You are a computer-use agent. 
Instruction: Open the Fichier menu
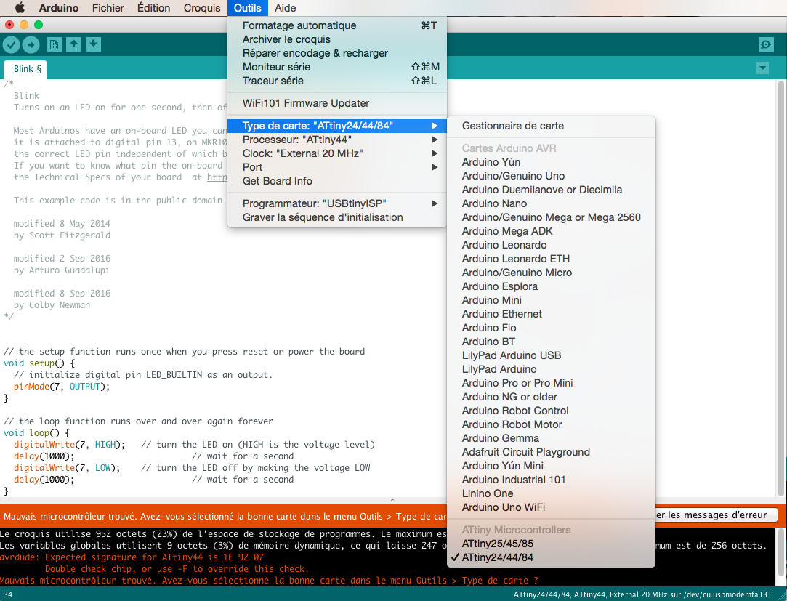coord(108,7)
